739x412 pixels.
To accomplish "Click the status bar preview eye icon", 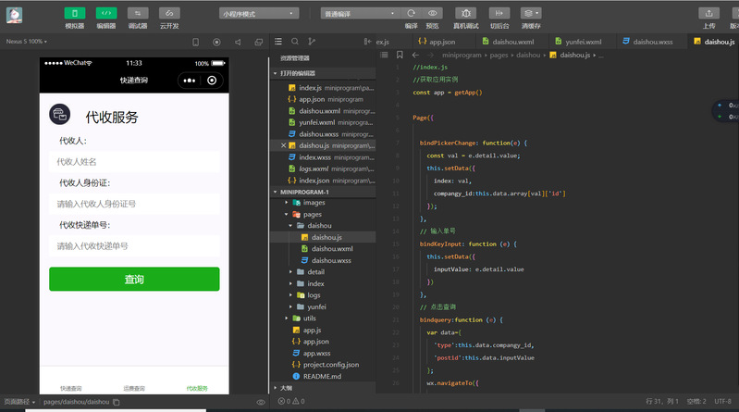I will coord(261,402).
